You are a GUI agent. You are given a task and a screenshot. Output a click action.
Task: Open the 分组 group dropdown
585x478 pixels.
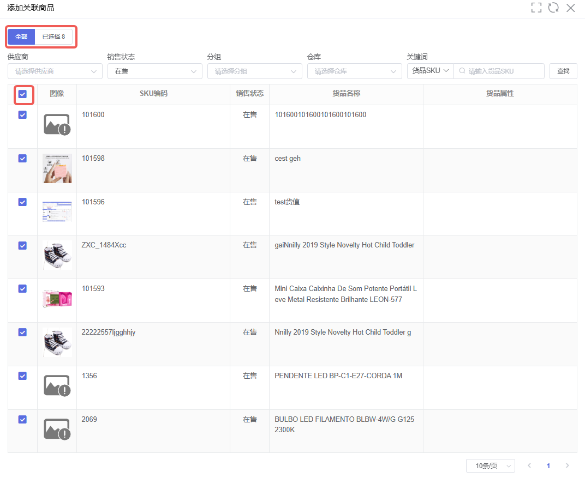254,71
